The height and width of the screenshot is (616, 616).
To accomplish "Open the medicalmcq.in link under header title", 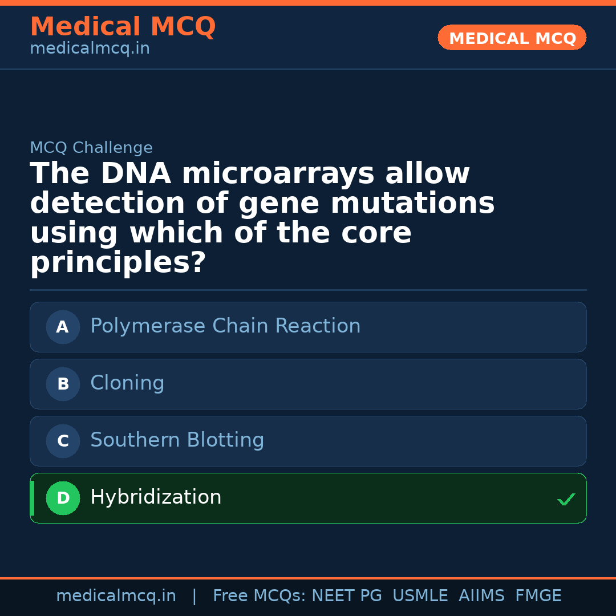I will click(90, 49).
